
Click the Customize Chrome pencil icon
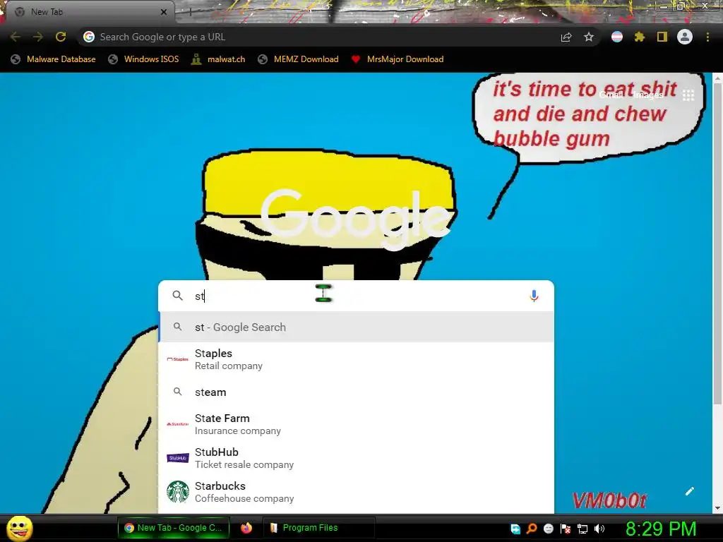point(690,491)
